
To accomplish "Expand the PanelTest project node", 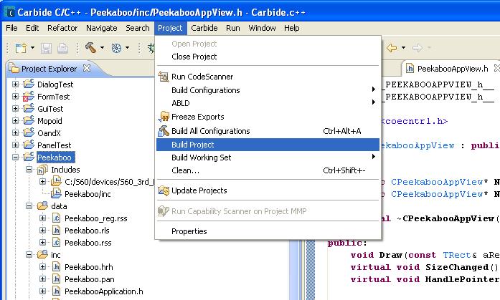I will [x=15, y=145].
